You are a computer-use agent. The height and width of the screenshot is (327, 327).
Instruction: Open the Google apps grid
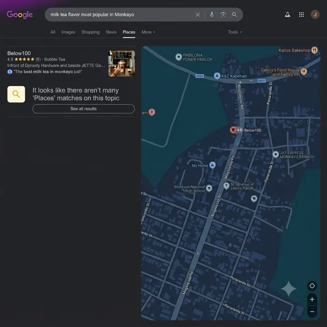pyautogui.click(x=301, y=14)
